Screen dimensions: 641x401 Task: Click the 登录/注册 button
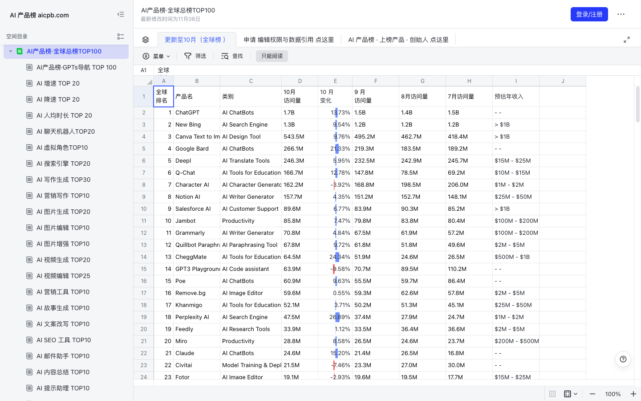(x=589, y=14)
